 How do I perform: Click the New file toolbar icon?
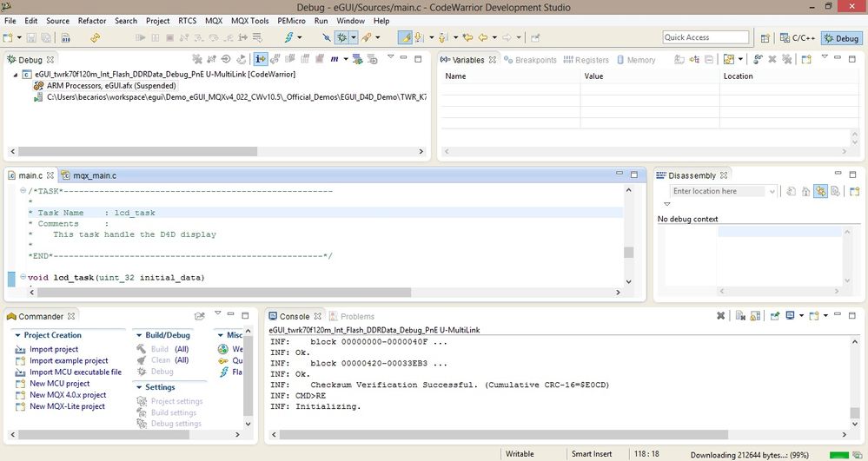8,37
